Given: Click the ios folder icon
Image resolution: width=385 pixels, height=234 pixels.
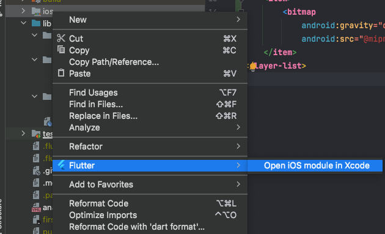Looking at the screenshot, I should pos(36,11).
